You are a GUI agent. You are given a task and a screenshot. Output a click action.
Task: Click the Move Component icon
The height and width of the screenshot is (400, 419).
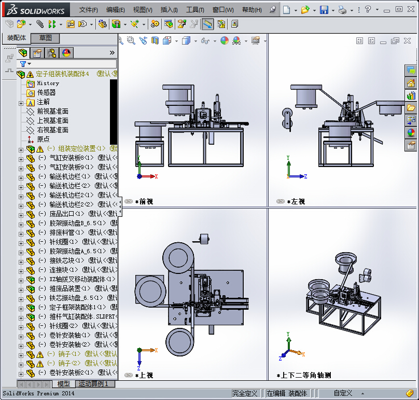(82, 24)
